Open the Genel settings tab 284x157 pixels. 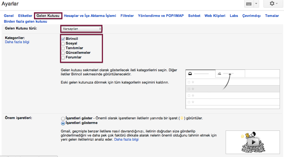pyautogui.click(x=9, y=16)
